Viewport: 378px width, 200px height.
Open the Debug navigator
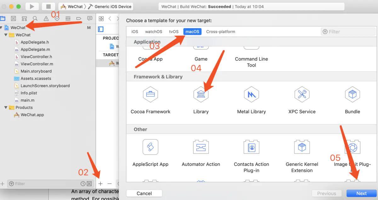pos(57,19)
